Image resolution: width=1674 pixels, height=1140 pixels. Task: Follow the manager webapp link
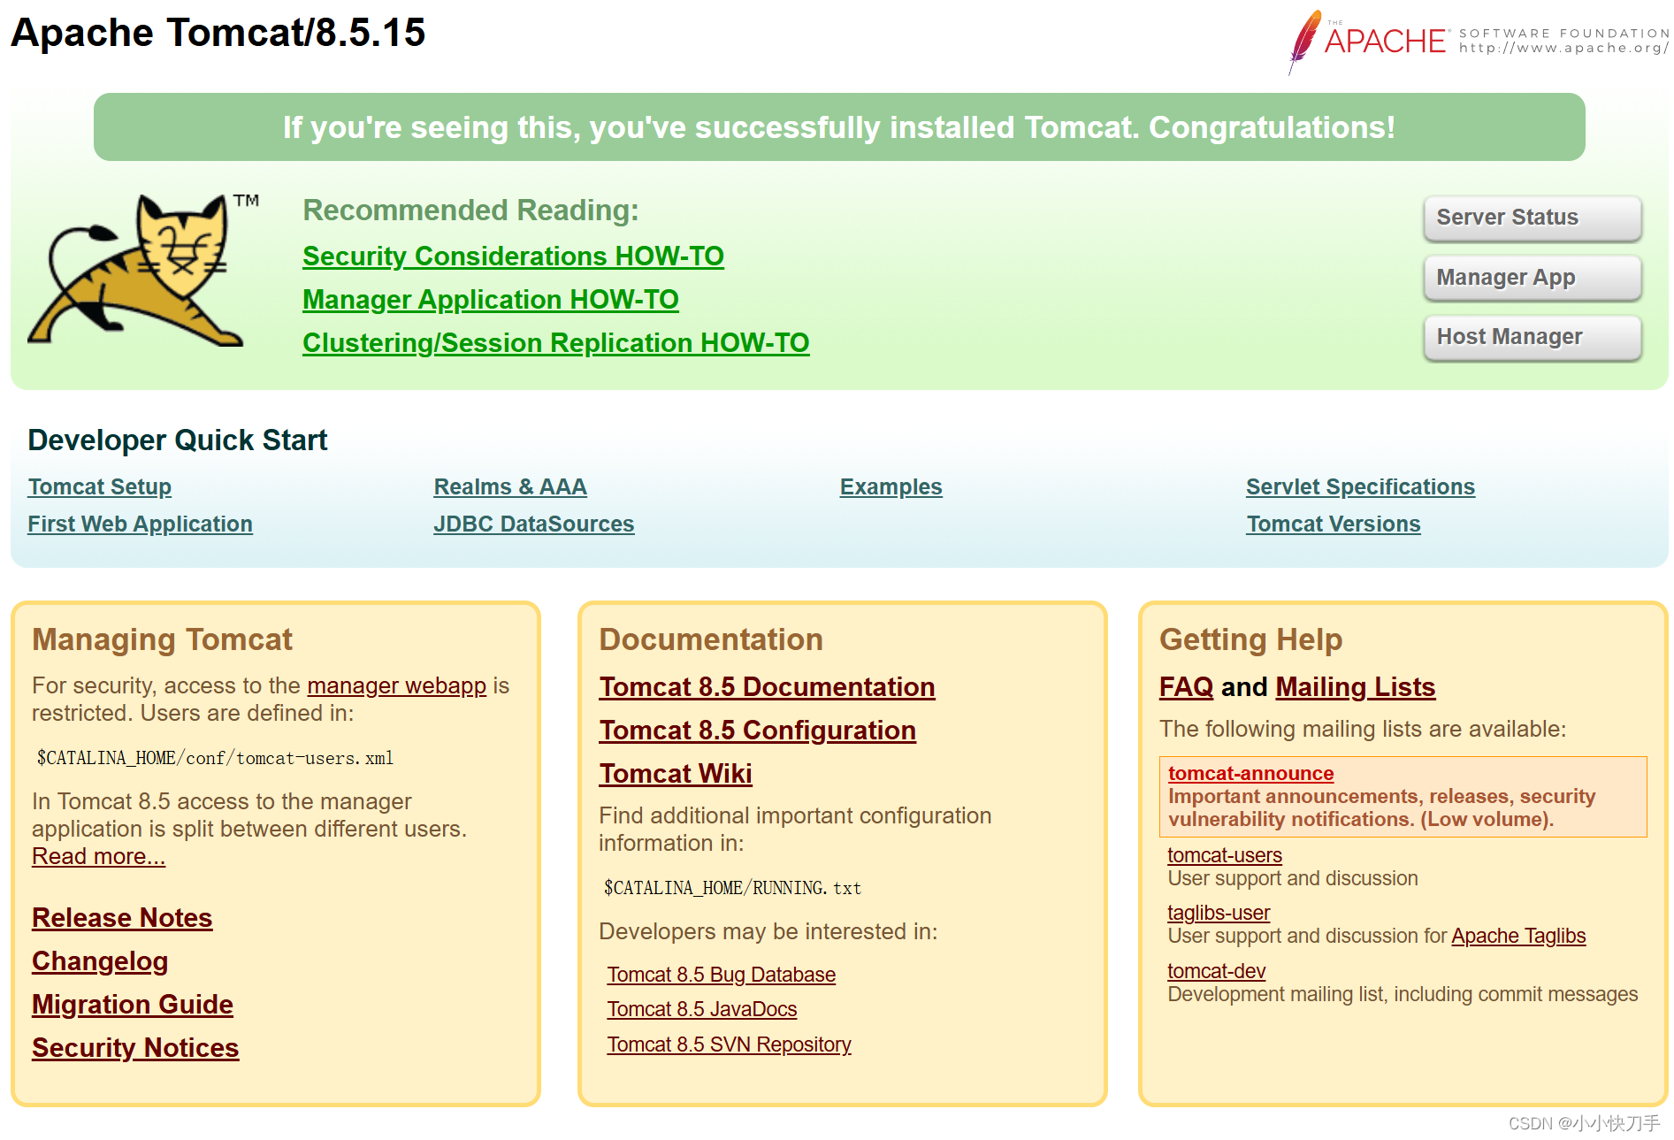(397, 686)
